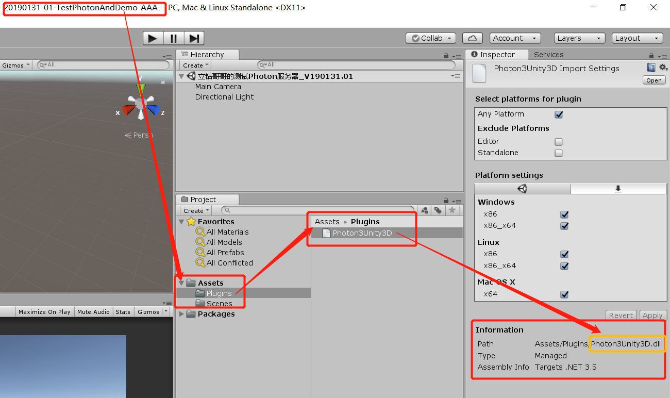Viewport: 670px width, 398px height.
Task: Open the Hierarchy panel options menu
Action: (x=456, y=56)
